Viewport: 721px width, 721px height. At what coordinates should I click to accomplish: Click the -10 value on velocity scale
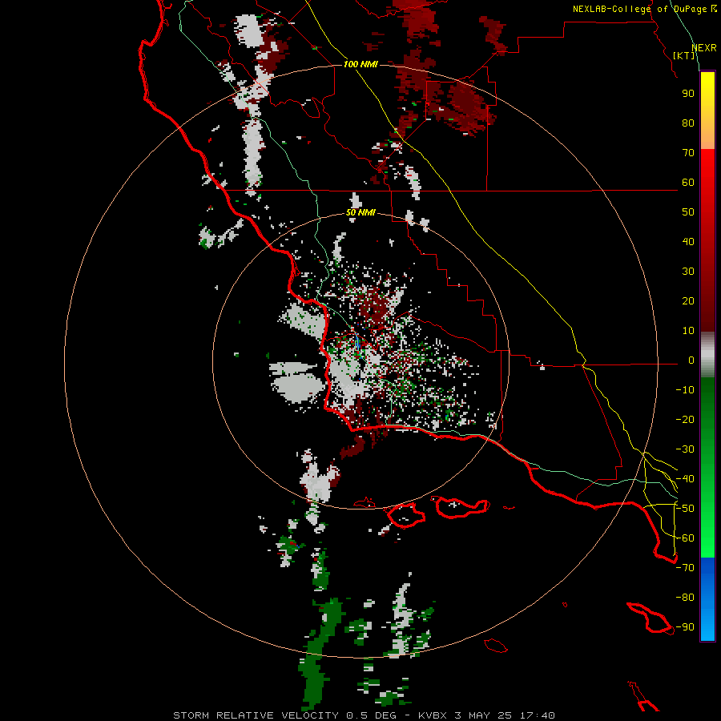tap(685, 390)
